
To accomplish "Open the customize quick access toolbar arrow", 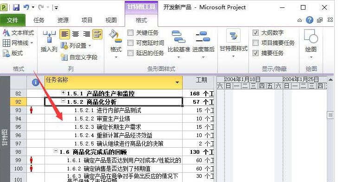I will [56, 8].
